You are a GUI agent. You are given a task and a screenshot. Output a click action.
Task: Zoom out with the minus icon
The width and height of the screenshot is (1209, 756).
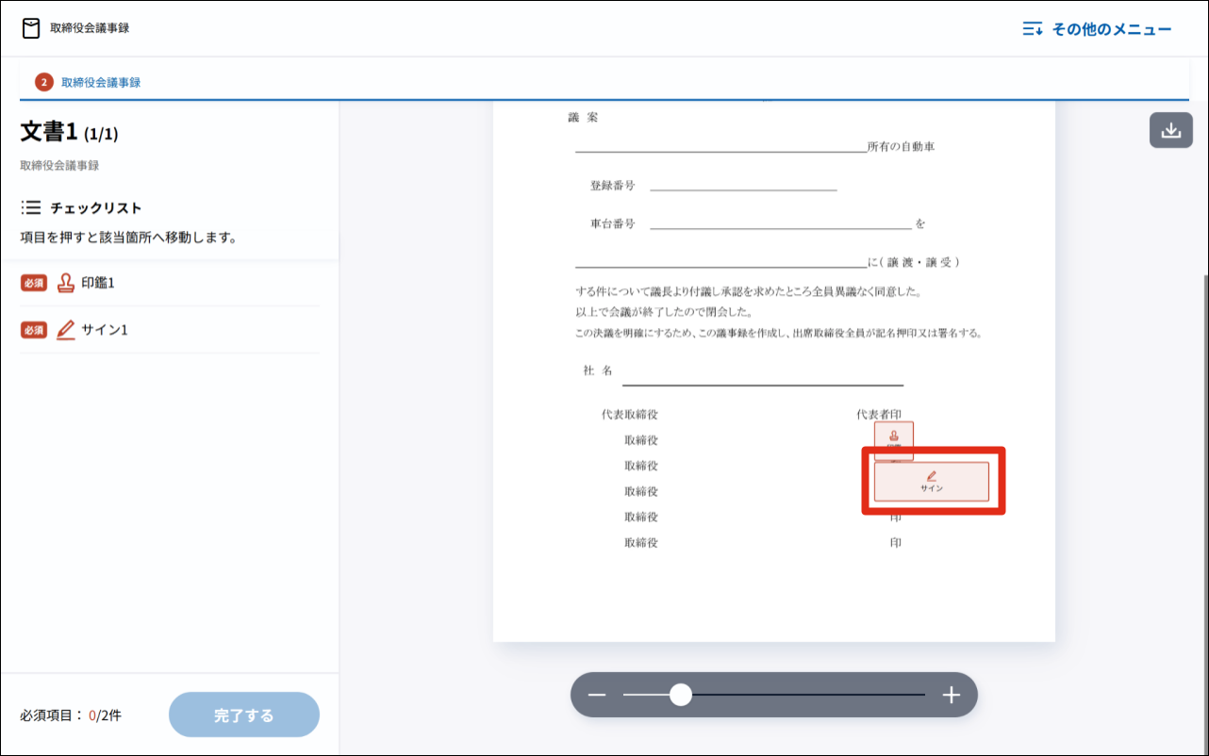click(597, 696)
